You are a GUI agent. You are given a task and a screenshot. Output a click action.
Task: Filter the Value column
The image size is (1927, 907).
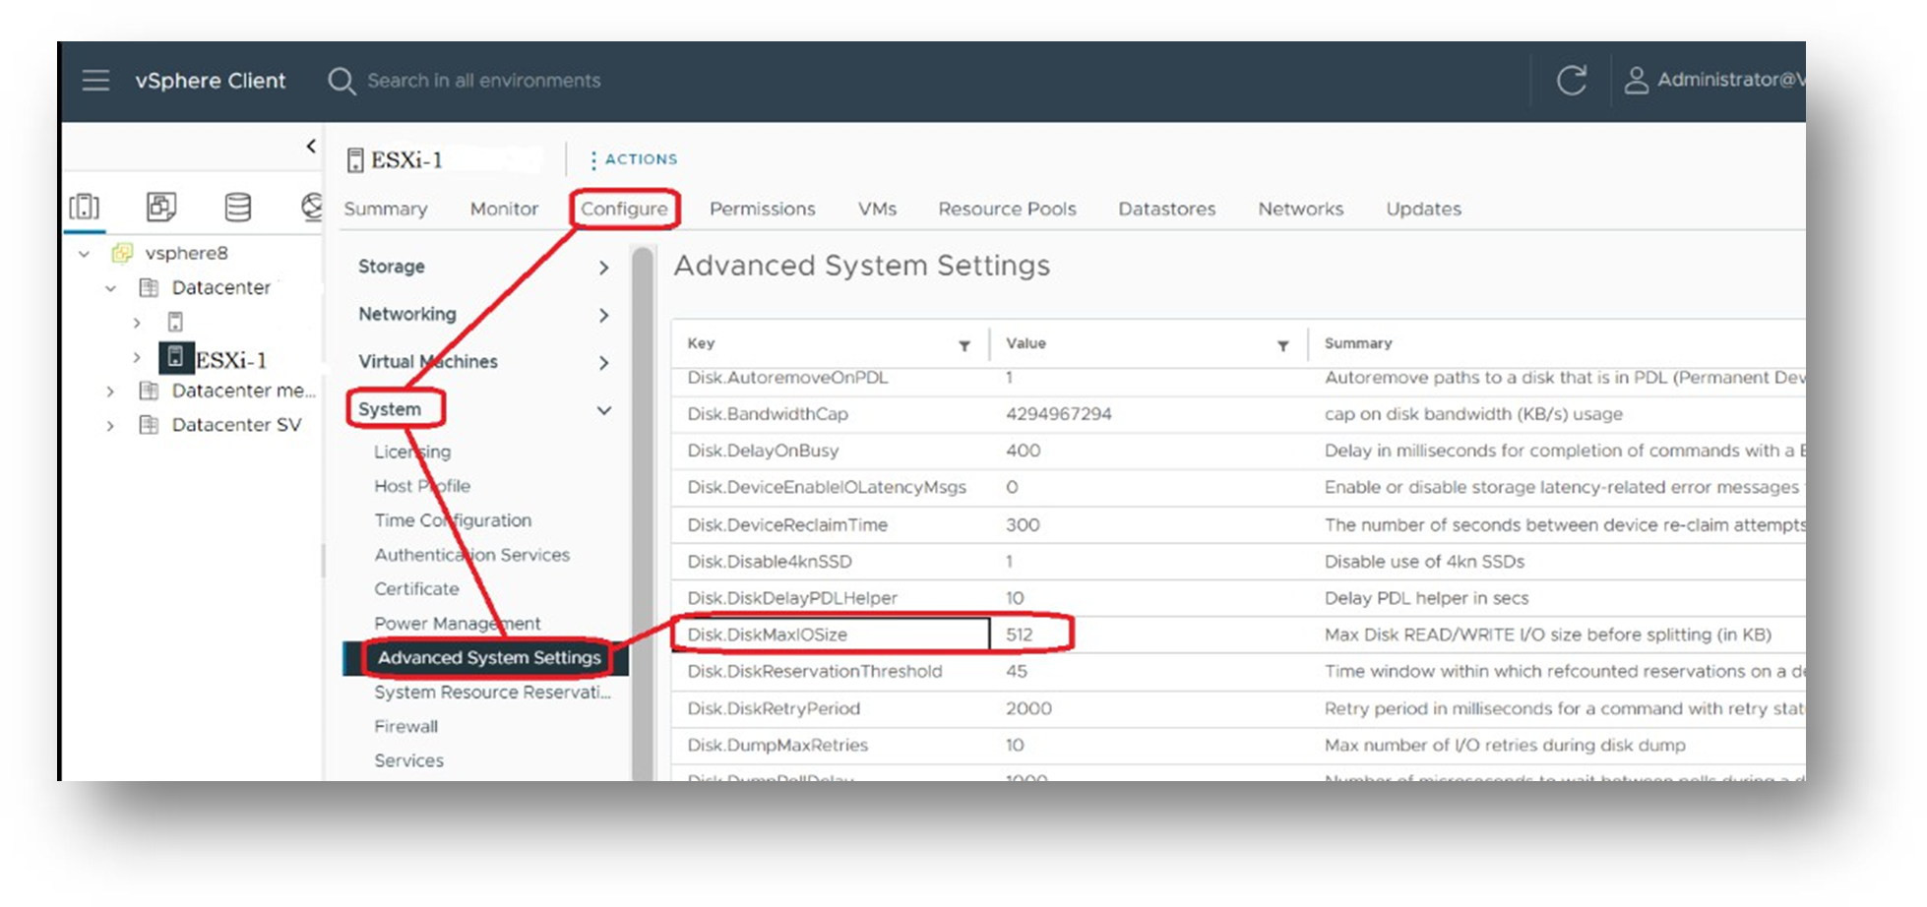1282,345
